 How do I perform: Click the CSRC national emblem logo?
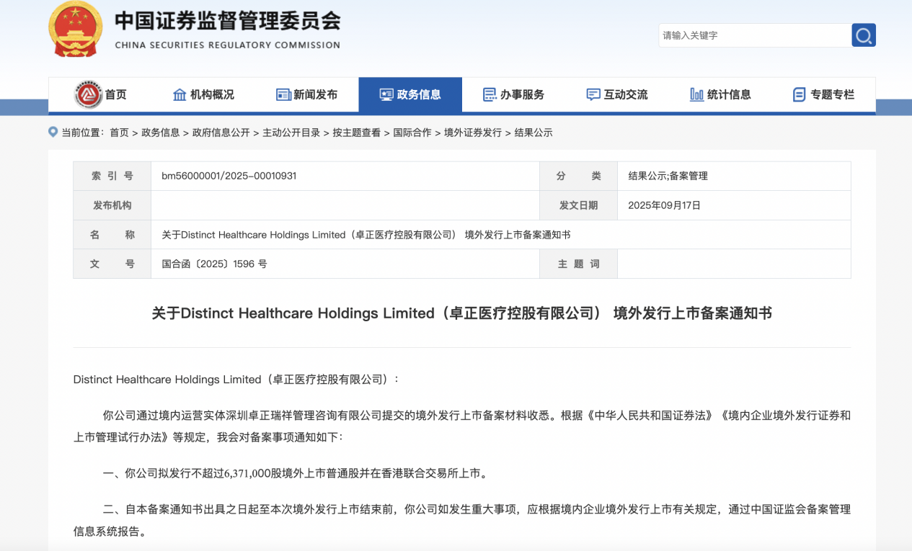(x=76, y=30)
